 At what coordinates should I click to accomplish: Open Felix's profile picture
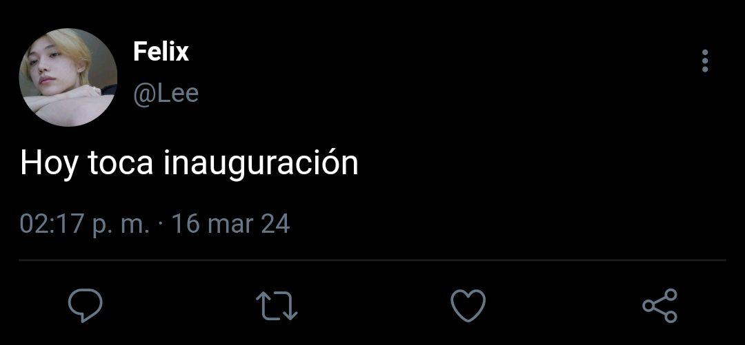68,77
